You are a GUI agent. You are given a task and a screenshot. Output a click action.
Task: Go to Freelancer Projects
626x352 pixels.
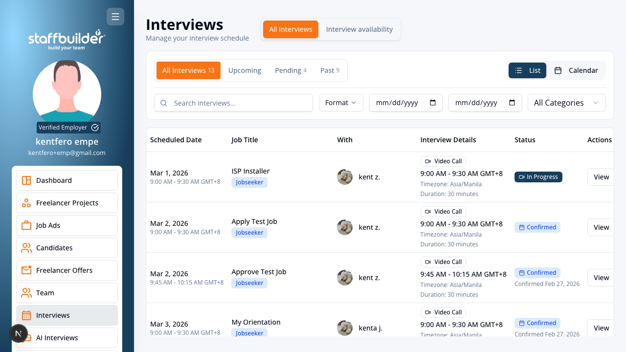67,203
